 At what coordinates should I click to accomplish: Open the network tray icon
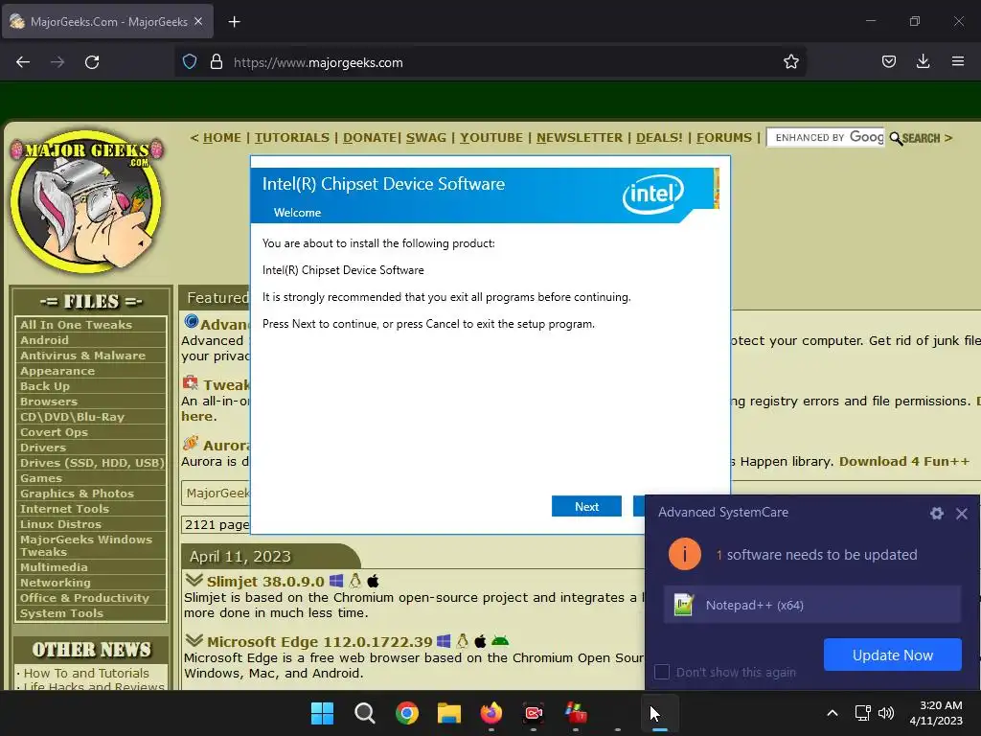click(x=863, y=713)
